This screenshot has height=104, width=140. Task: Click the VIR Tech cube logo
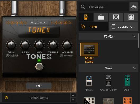62,56
